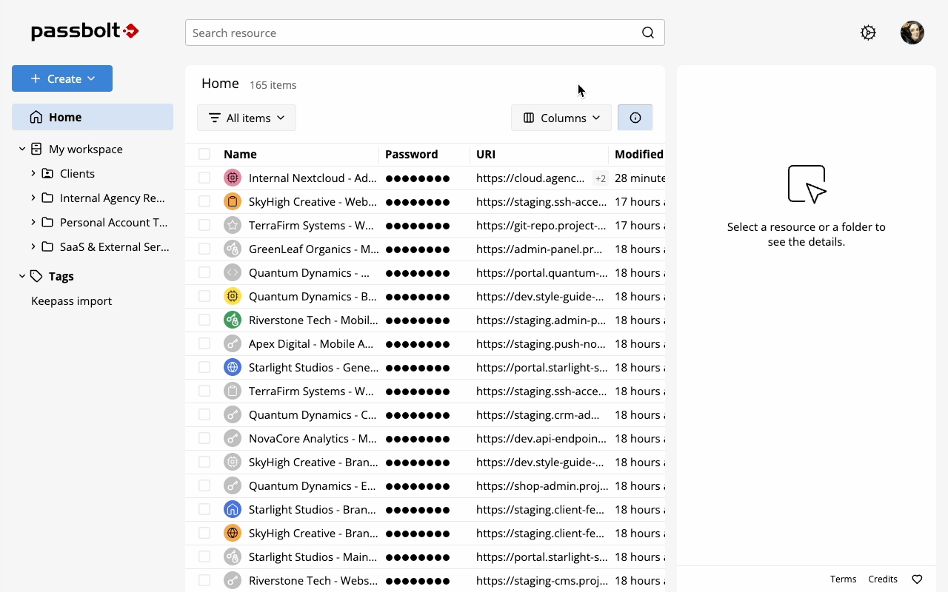Screen dimensions: 948x592
Task: Check the Riverstone Tech - Webs row checkbox
Action: click(x=204, y=580)
